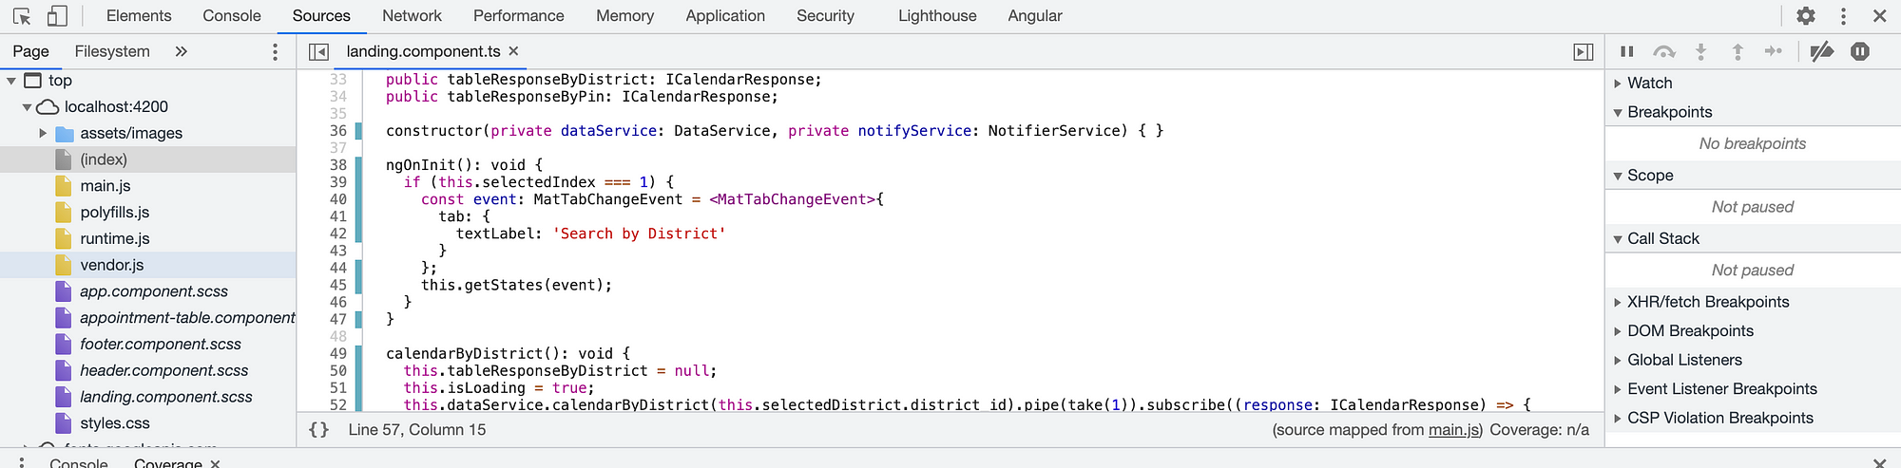Viewport: 1901px width, 468px height.
Task: Open the Angular tab
Action: [1035, 16]
